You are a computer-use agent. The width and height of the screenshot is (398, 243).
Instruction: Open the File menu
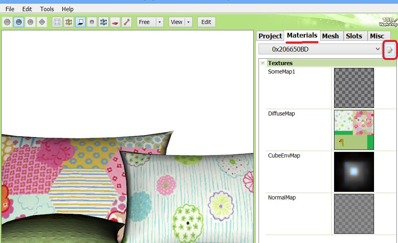coord(10,9)
